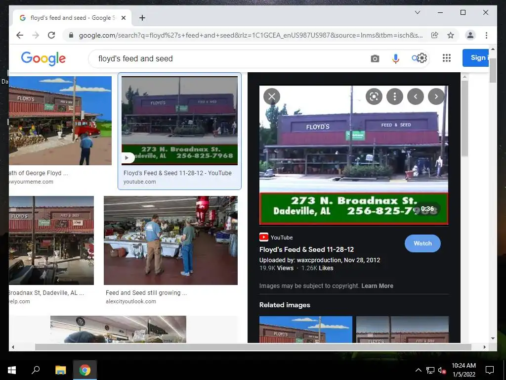
Task: Open a new browser tab
Action: [142, 18]
